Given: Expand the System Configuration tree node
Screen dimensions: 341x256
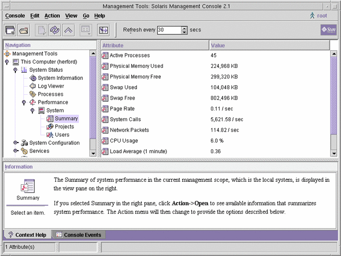Looking at the screenshot, I should pos(15,143).
